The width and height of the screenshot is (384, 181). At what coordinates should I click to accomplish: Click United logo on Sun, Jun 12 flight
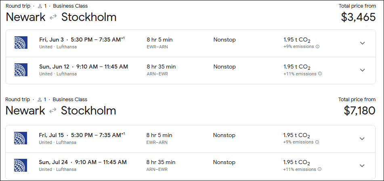(21, 70)
